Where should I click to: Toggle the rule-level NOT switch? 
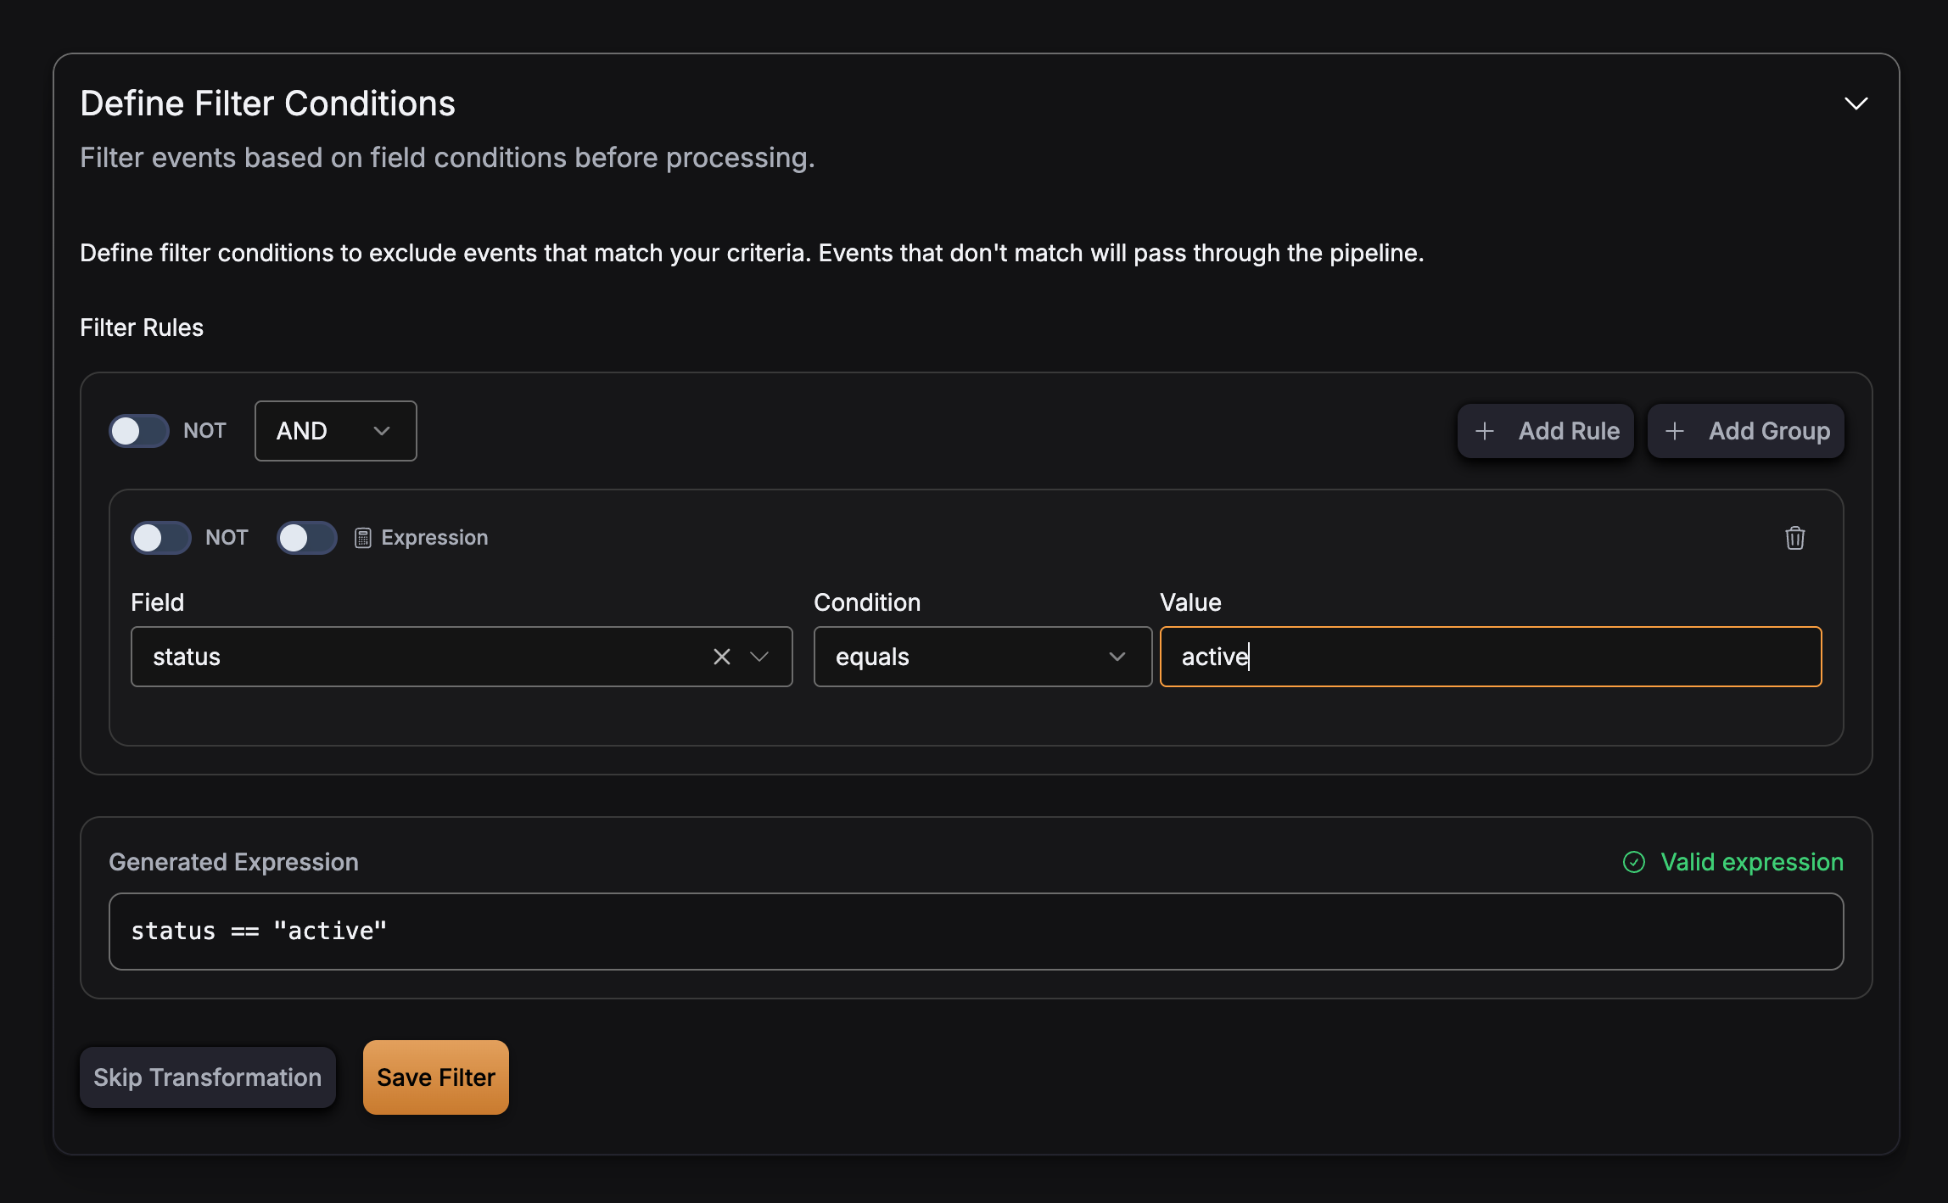pyautogui.click(x=161, y=538)
